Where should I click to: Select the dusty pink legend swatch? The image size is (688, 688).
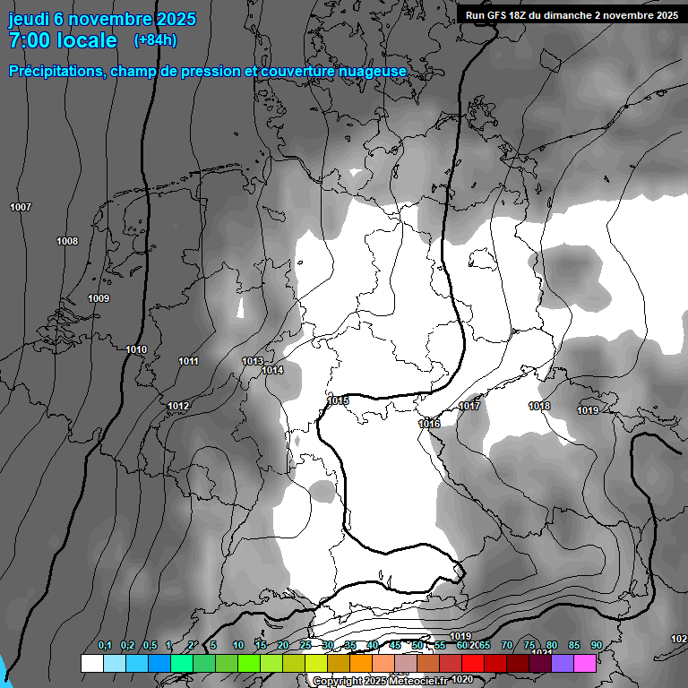(x=406, y=663)
